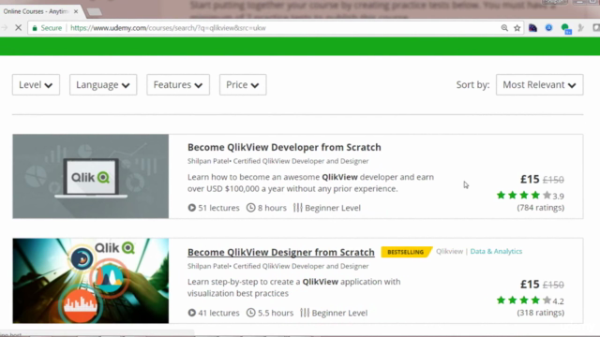Screen dimensions: 600x337
Task: Click the £15 price on Developer course
Action: pyautogui.click(x=530, y=179)
